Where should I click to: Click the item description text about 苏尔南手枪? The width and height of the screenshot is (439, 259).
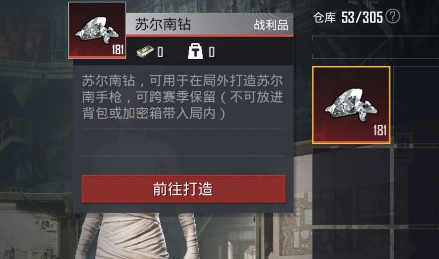tap(183, 97)
